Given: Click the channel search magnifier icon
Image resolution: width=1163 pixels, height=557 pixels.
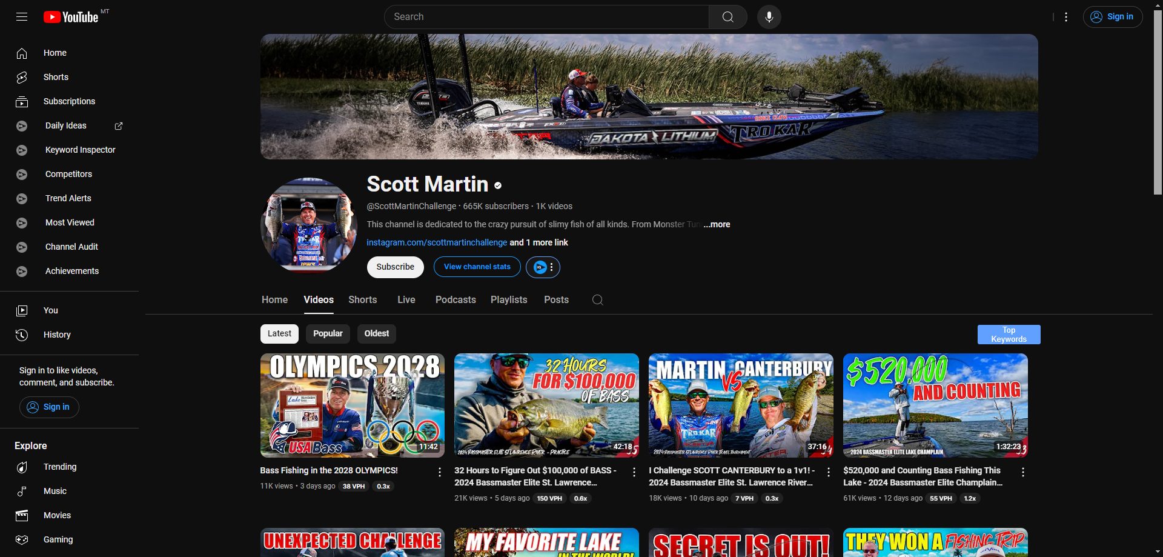Looking at the screenshot, I should tap(597, 300).
